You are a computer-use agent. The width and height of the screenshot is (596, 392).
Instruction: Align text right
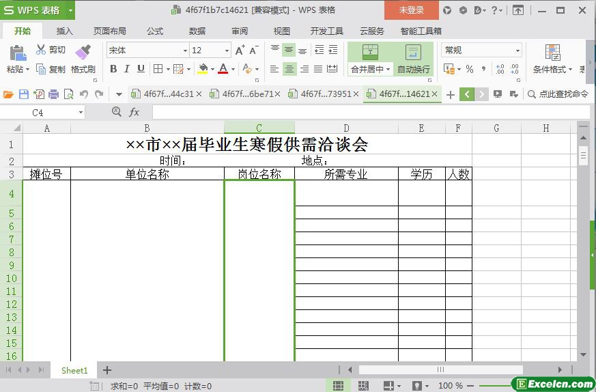(304, 69)
